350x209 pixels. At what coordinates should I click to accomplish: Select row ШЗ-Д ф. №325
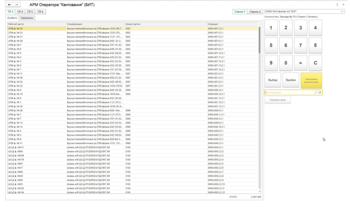pos(133,188)
